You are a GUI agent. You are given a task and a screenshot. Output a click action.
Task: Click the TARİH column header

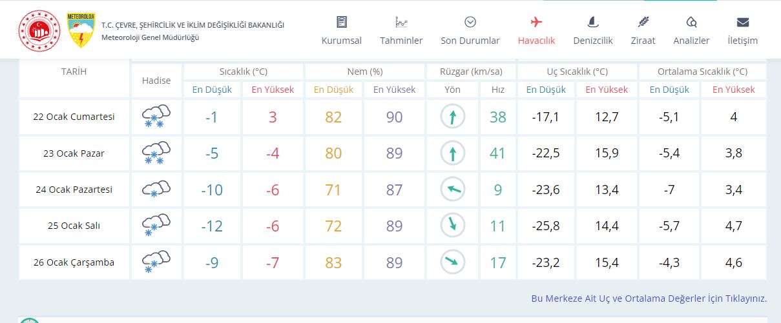tap(74, 72)
